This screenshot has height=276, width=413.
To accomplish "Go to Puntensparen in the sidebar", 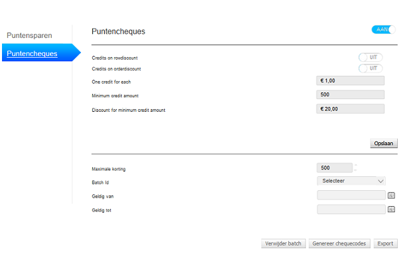I will tap(29, 35).
